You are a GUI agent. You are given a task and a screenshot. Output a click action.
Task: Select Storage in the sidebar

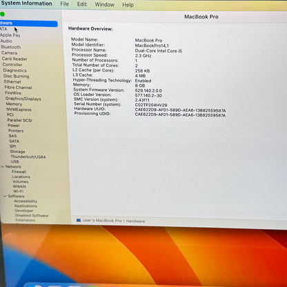pyautogui.click(x=17, y=152)
